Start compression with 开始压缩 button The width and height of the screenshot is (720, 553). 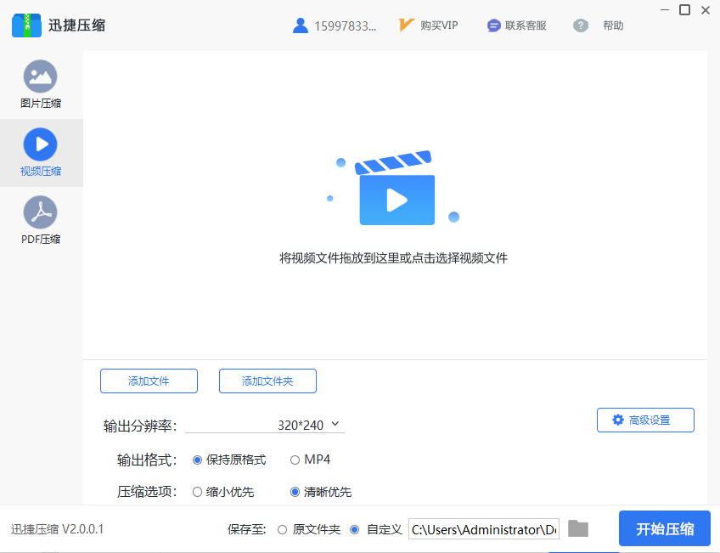pos(665,528)
